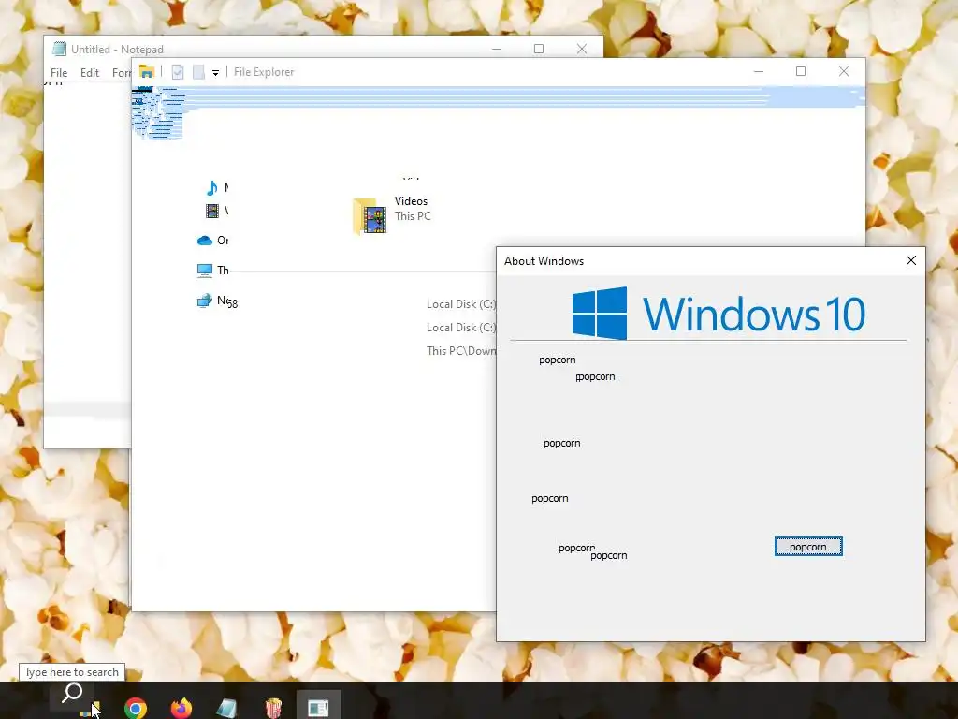This screenshot has width=958, height=719.
Task: Maximize the Notepad window
Action: click(x=539, y=49)
